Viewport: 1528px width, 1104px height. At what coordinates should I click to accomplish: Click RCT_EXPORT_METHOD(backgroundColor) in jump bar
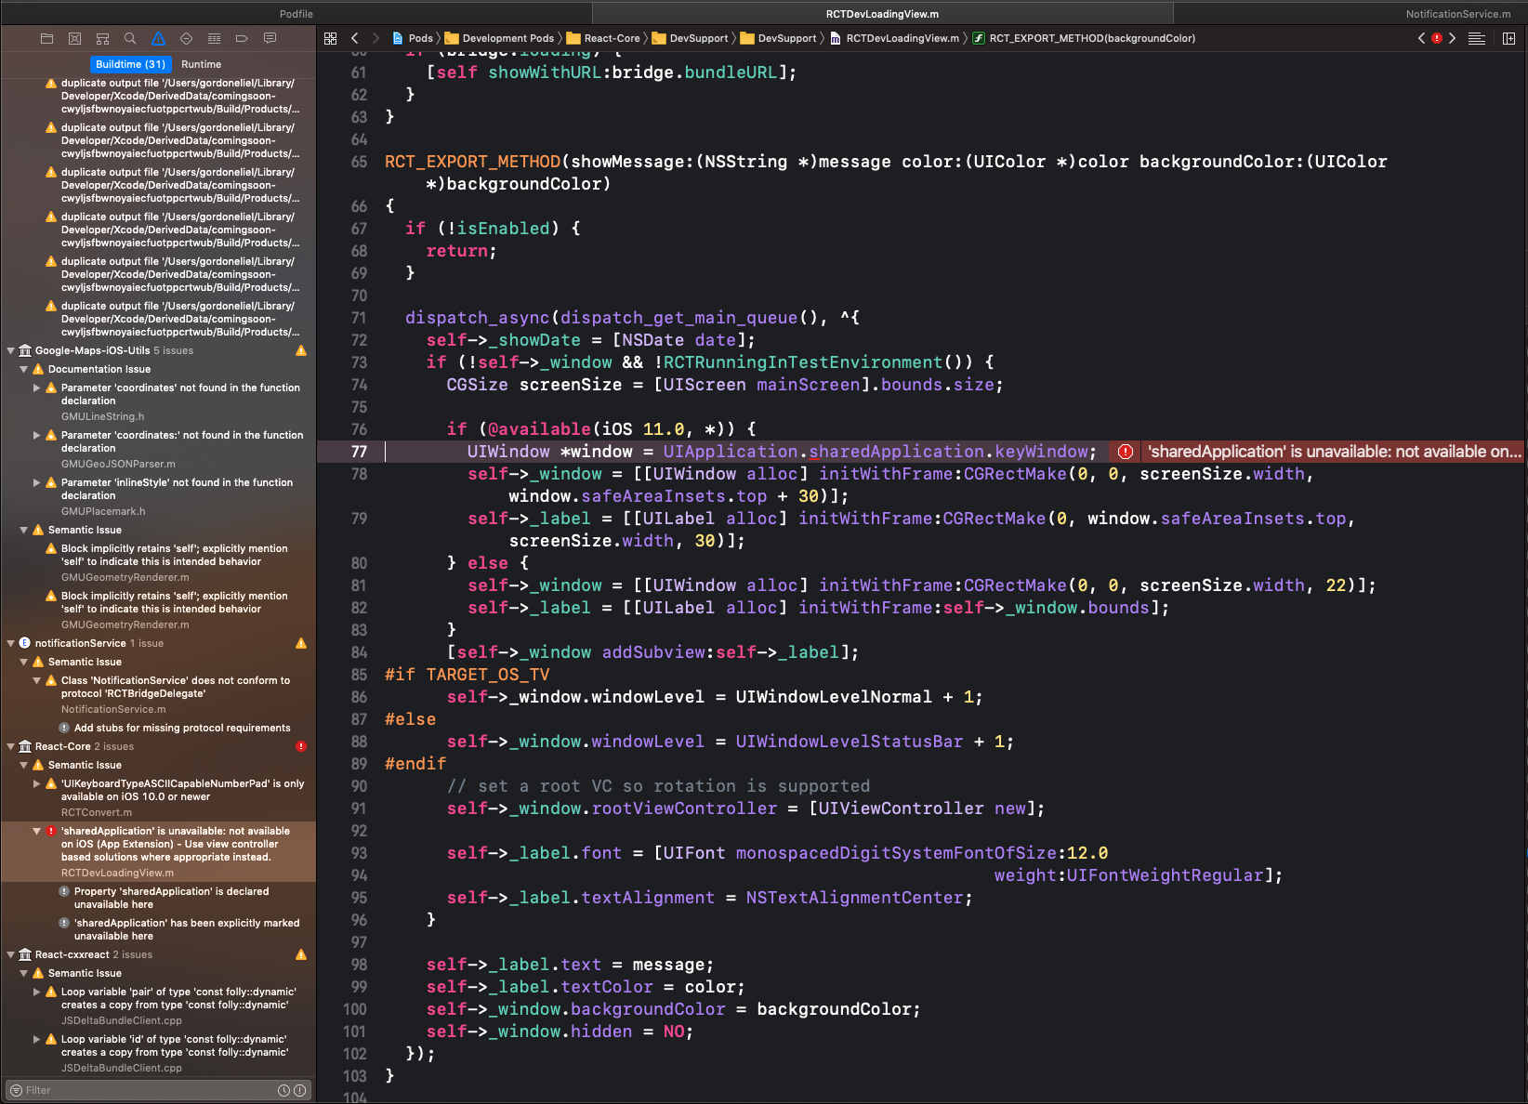coord(1084,38)
